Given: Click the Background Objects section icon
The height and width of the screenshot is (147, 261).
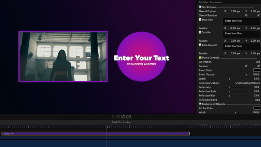Looking at the screenshot, I should (200, 104).
